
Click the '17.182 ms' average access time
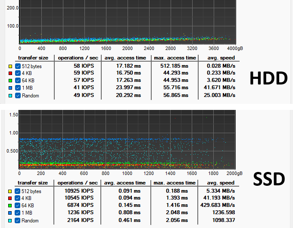coord(128,66)
